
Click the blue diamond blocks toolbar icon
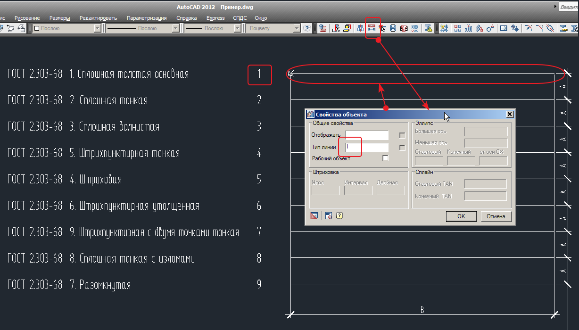coord(479,28)
